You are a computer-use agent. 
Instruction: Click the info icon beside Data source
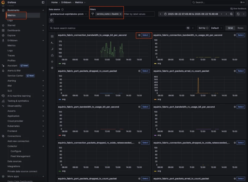click(x=63, y=9)
